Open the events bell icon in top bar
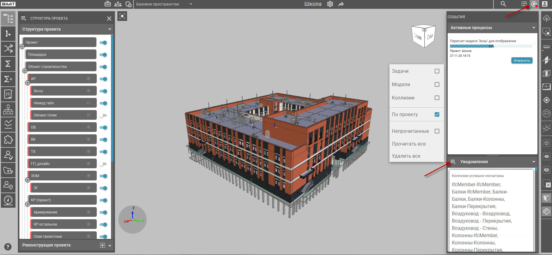Image resolution: width=552 pixels, height=255 pixels. coord(534,4)
